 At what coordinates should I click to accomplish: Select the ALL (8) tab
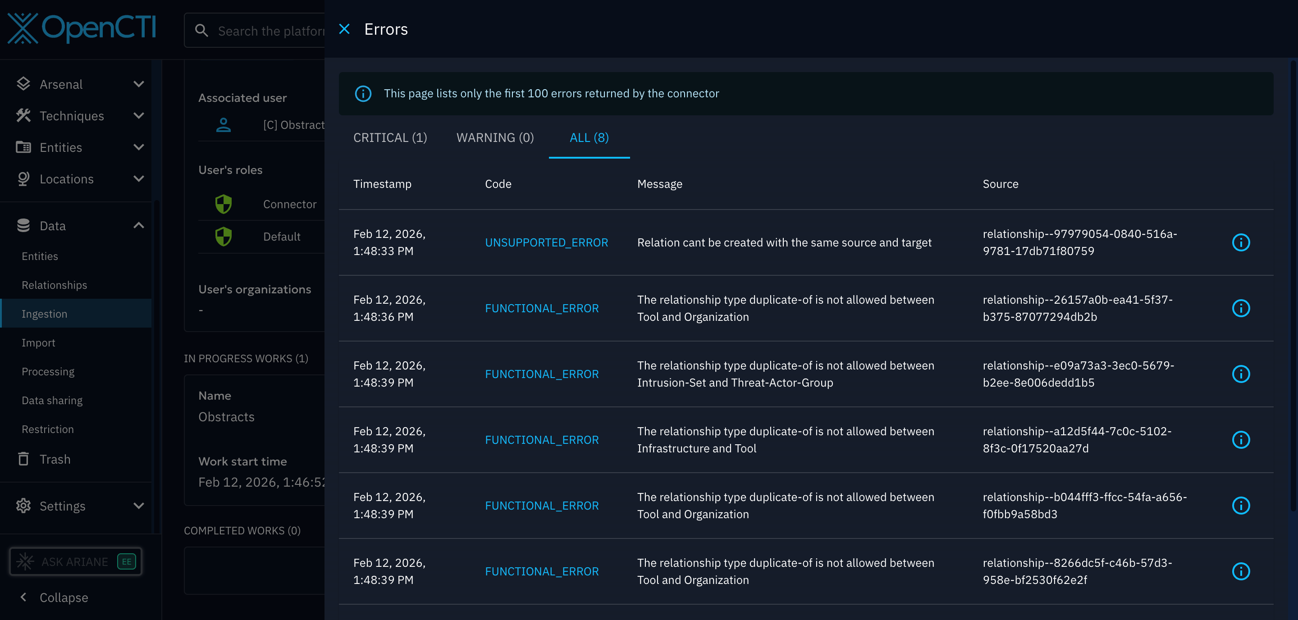tap(589, 137)
